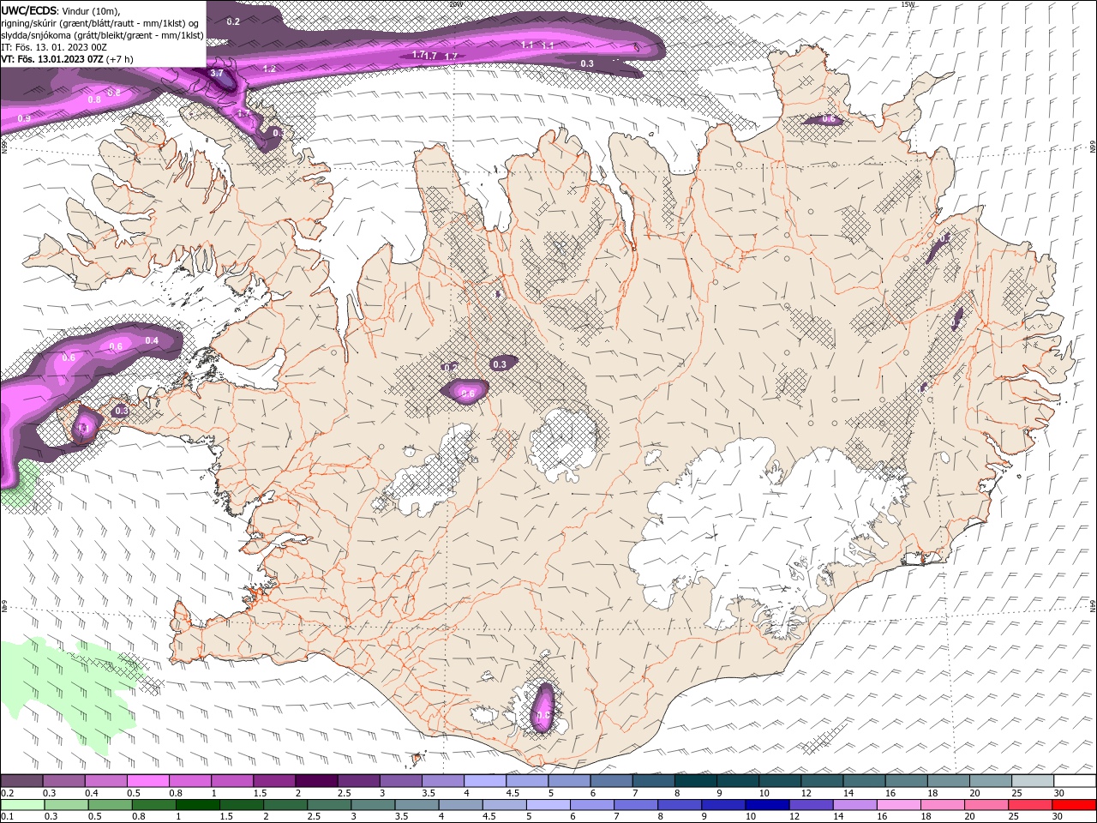Select the dark mauve 0.2 swatch in top legend row
1097x823 pixels.
coord(21,781)
